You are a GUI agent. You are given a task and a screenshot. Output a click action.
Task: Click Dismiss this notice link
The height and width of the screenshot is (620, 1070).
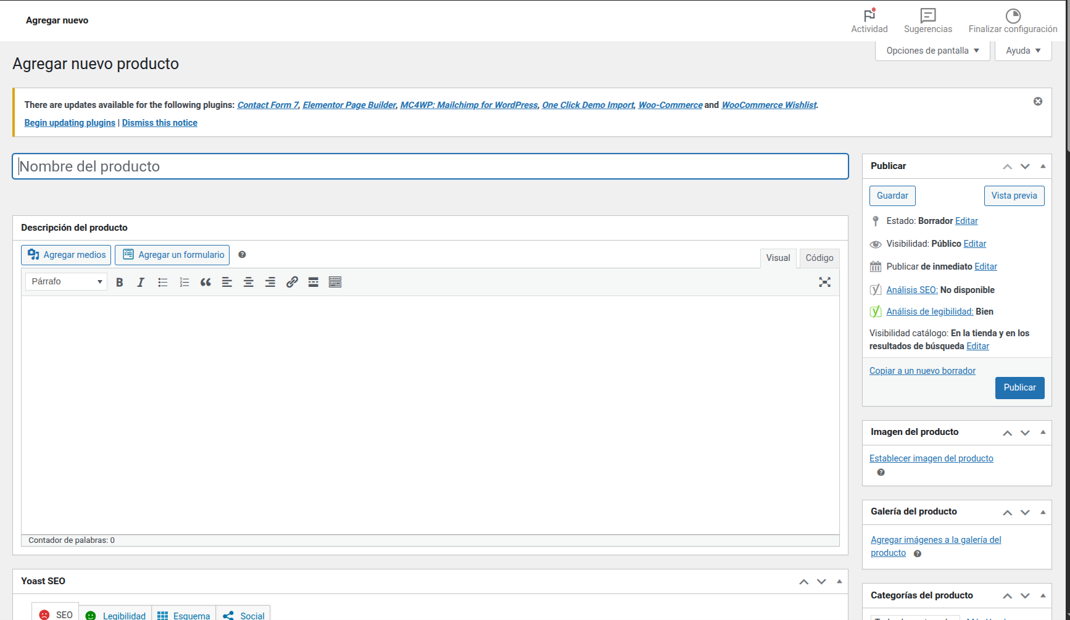160,123
